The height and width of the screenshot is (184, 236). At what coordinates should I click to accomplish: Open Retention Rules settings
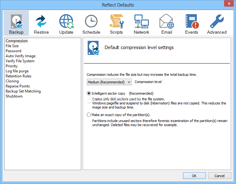pyautogui.click(x=18, y=76)
